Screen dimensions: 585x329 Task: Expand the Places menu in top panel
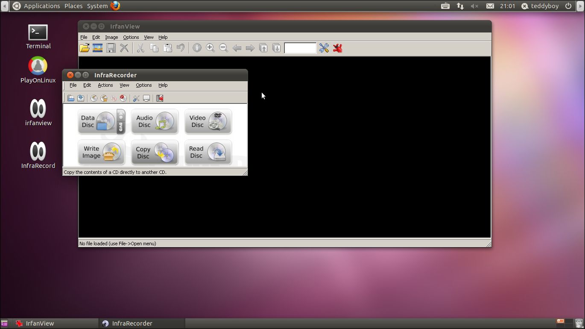tap(73, 6)
